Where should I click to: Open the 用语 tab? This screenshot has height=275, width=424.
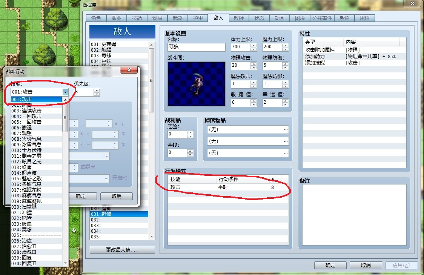coord(364,18)
